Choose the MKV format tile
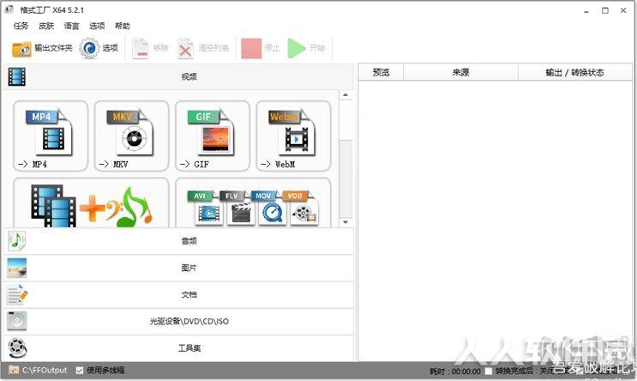The image size is (637, 381). pyautogui.click(x=131, y=136)
